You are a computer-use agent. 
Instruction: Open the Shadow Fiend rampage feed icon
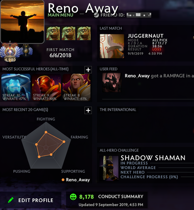[x=111, y=82]
